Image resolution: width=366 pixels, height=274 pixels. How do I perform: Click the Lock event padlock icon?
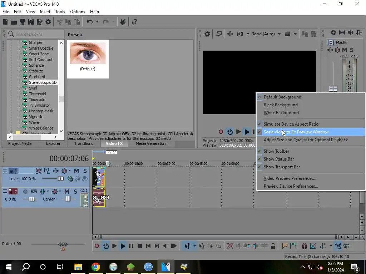[x=273, y=246]
